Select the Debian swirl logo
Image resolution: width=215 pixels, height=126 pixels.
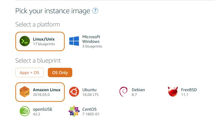(x=123, y=92)
